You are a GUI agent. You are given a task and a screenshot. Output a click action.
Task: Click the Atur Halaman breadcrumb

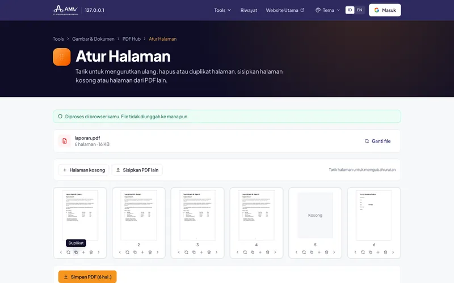pyautogui.click(x=163, y=38)
